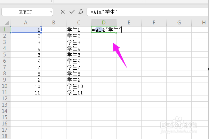Click cell A1 containing 1
Screen dimensions: 209x139
[x=26, y=30]
